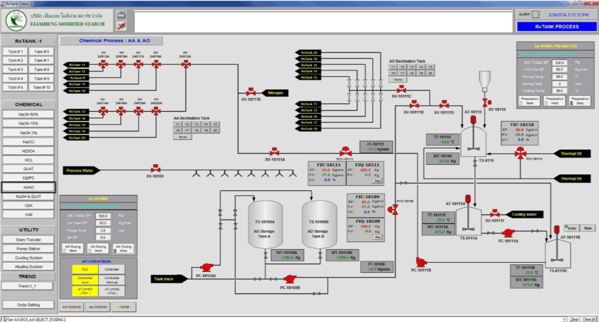The image size is (599, 322).
Task: Click the Eiamheng flower logo
Action: [x=16, y=20]
